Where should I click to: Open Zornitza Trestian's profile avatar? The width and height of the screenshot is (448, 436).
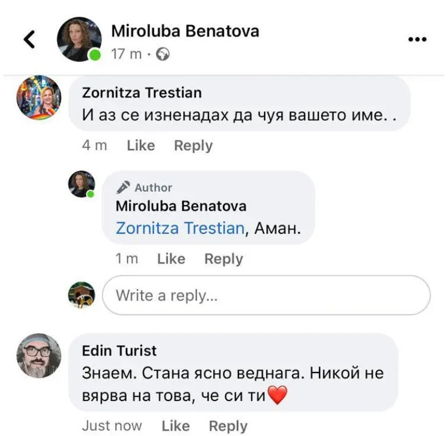(x=38, y=97)
